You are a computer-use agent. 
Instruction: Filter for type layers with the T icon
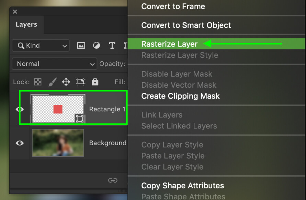112,45
